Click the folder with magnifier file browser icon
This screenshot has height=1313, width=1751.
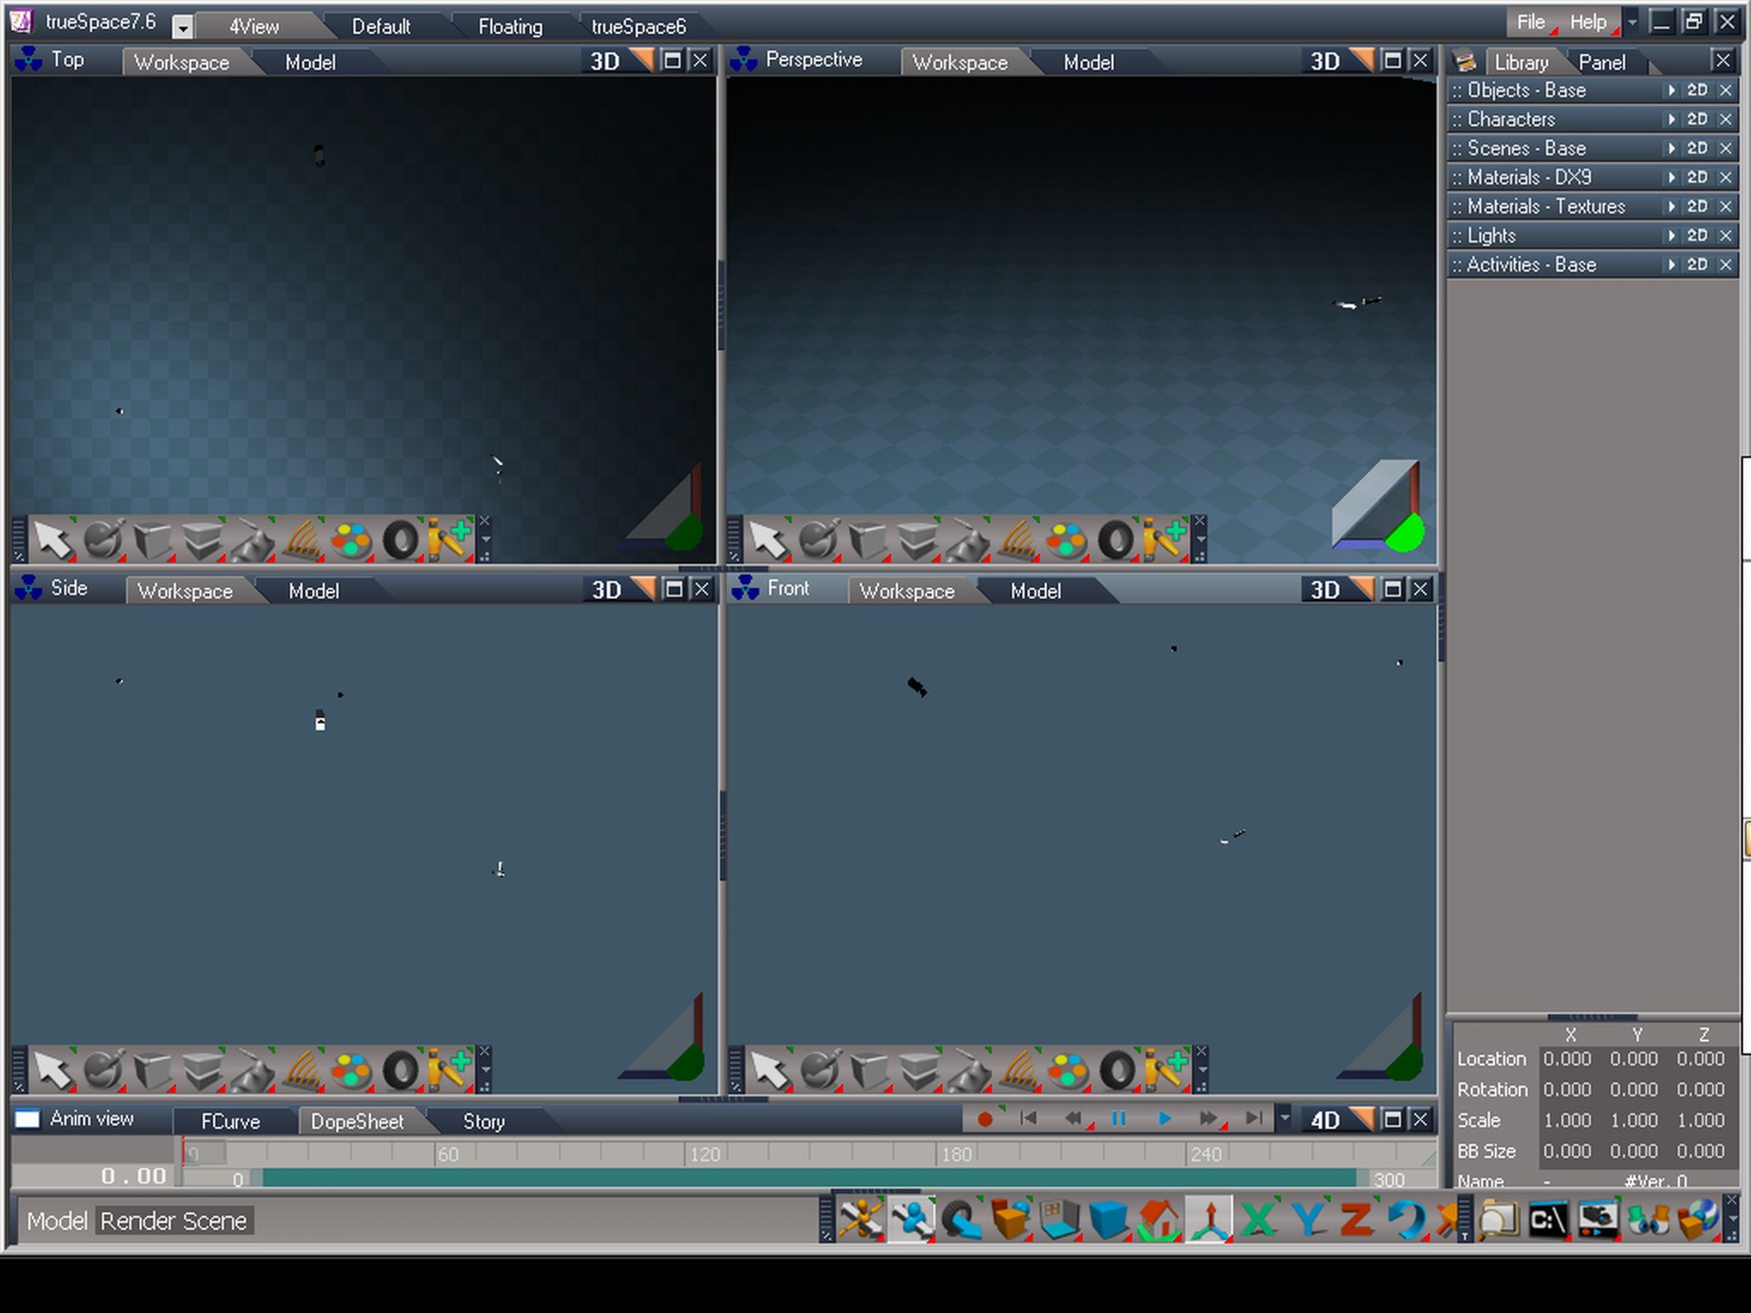click(1498, 1219)
